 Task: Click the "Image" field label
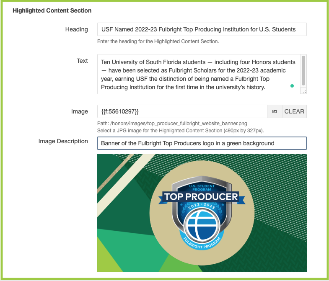click(79, 111)
